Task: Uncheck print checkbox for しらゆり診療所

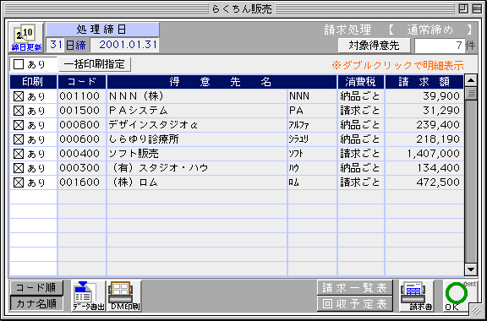Action: 19,139
